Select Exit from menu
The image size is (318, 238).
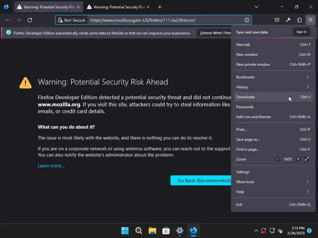point(273,205)
